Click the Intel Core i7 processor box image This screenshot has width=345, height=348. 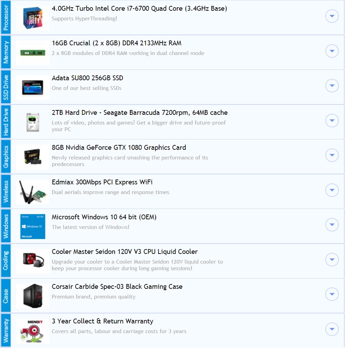(x=33, y=18)
